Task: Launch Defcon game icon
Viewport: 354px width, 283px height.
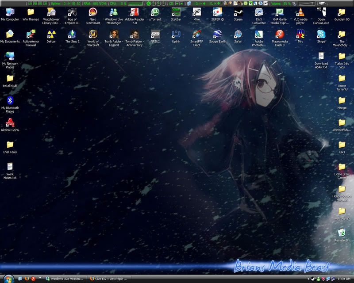Action: pyautogui.click(x=51, y=37)
